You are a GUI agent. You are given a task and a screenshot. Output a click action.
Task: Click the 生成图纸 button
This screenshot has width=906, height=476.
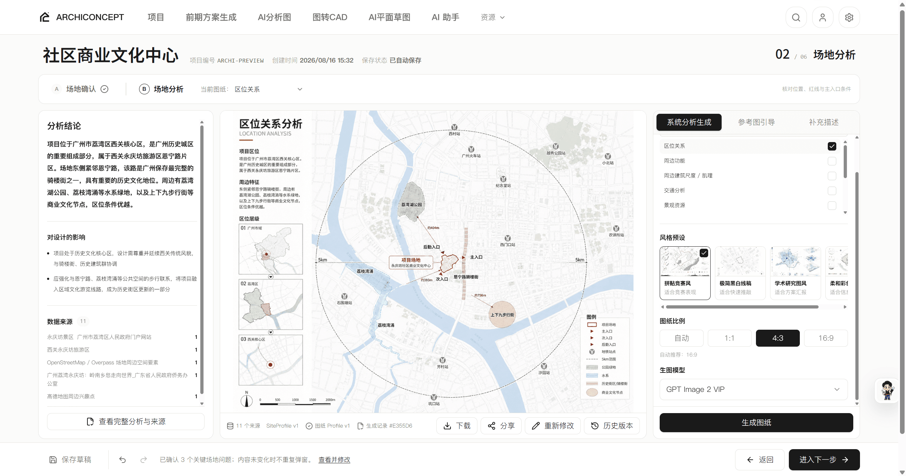(x=756, y=422)
